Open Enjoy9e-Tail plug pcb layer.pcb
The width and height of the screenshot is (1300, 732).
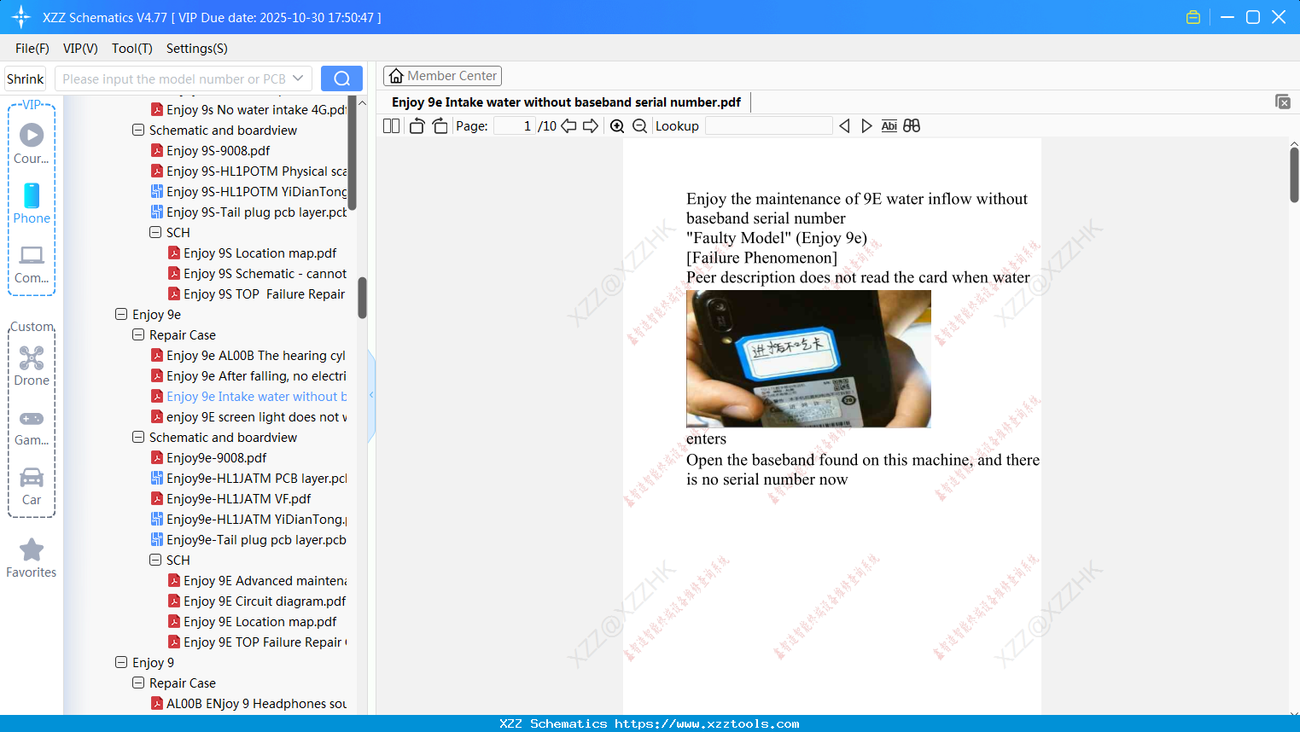(248, 539)
